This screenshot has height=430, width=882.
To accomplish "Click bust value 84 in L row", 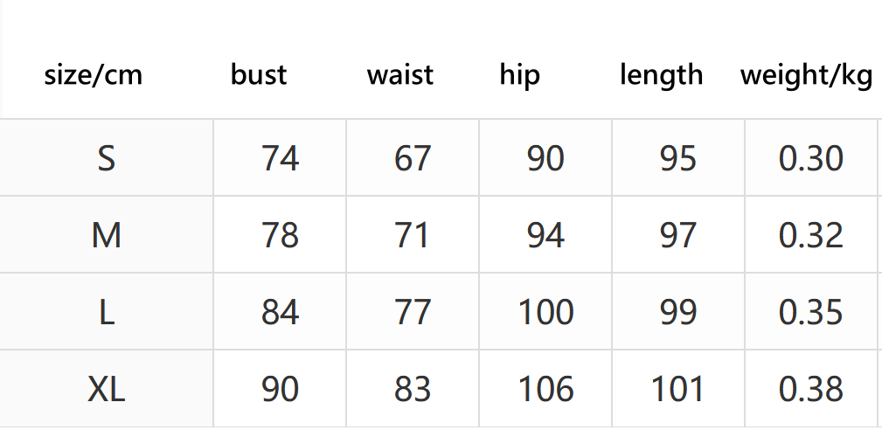I will click(280, 312).
